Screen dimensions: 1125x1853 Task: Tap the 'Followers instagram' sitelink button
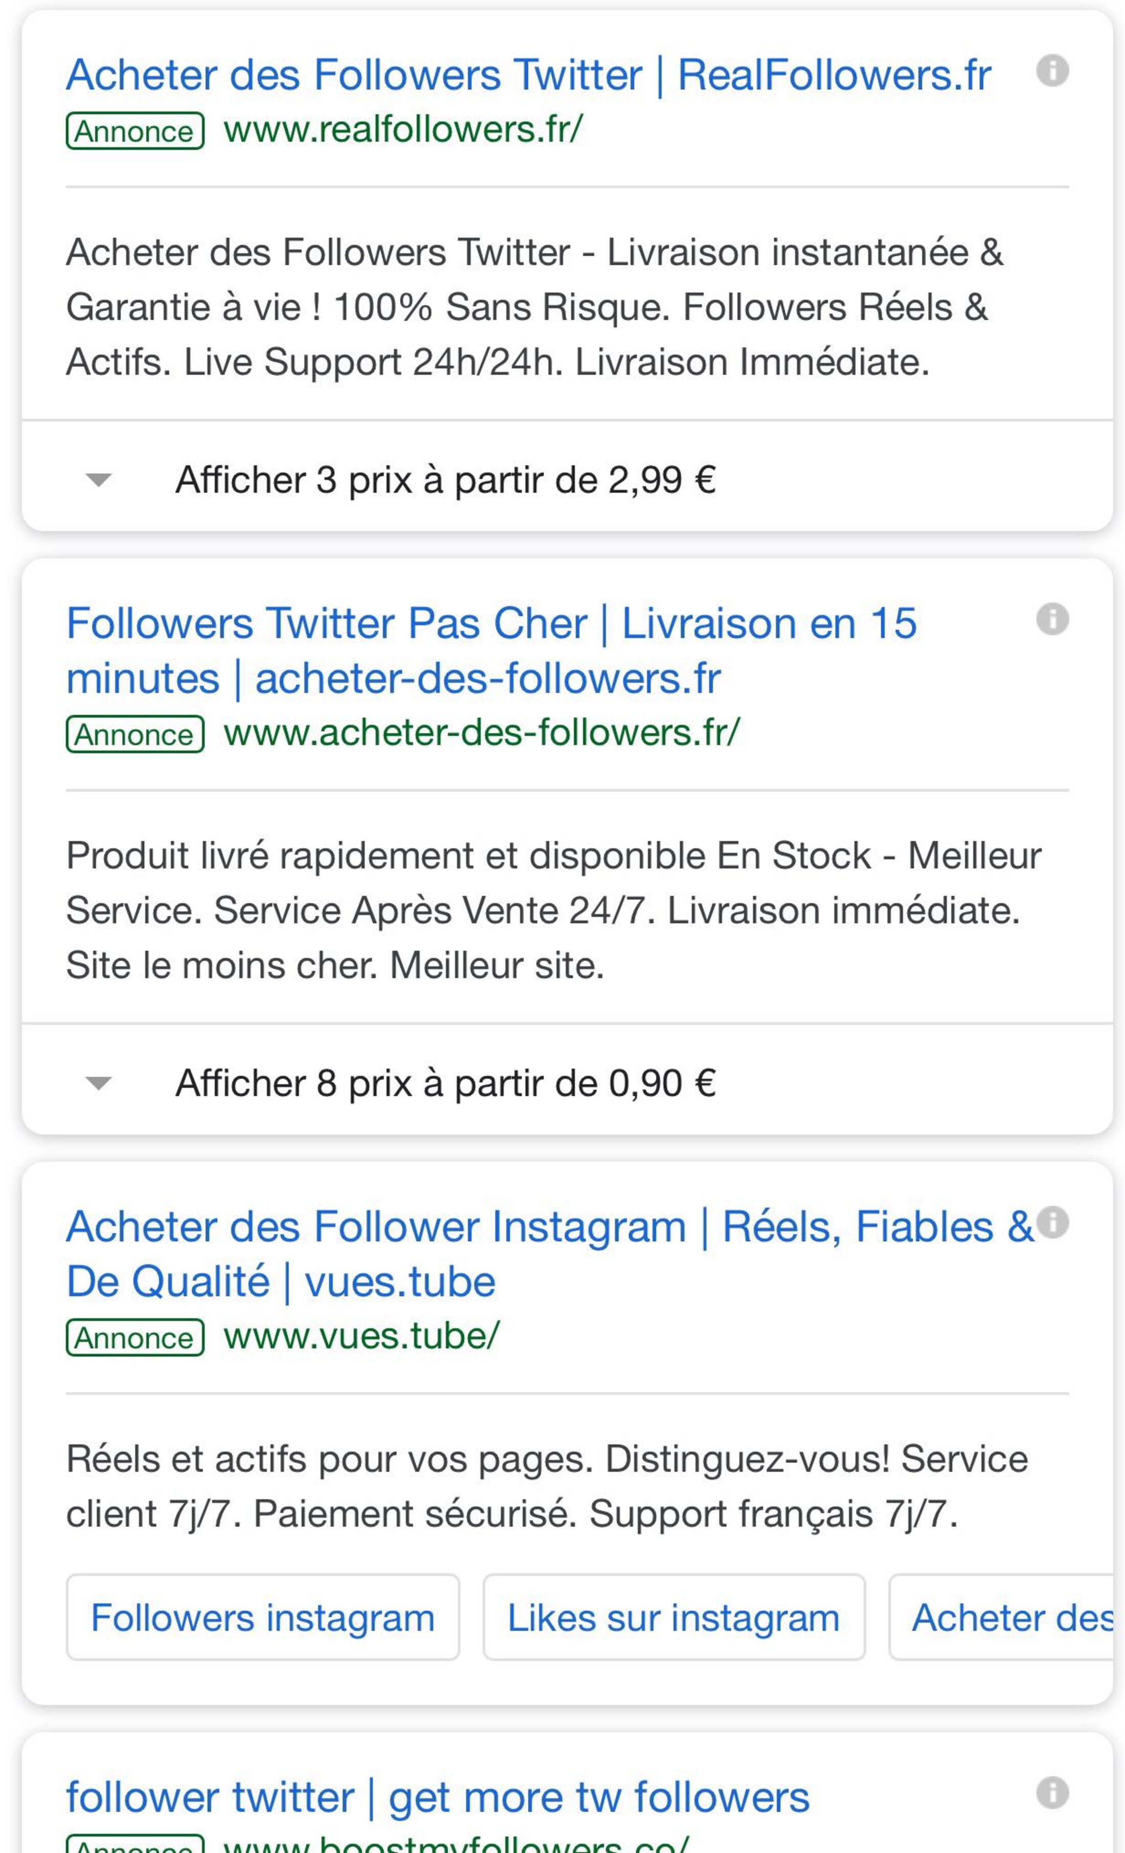[x=262, y=1618]
